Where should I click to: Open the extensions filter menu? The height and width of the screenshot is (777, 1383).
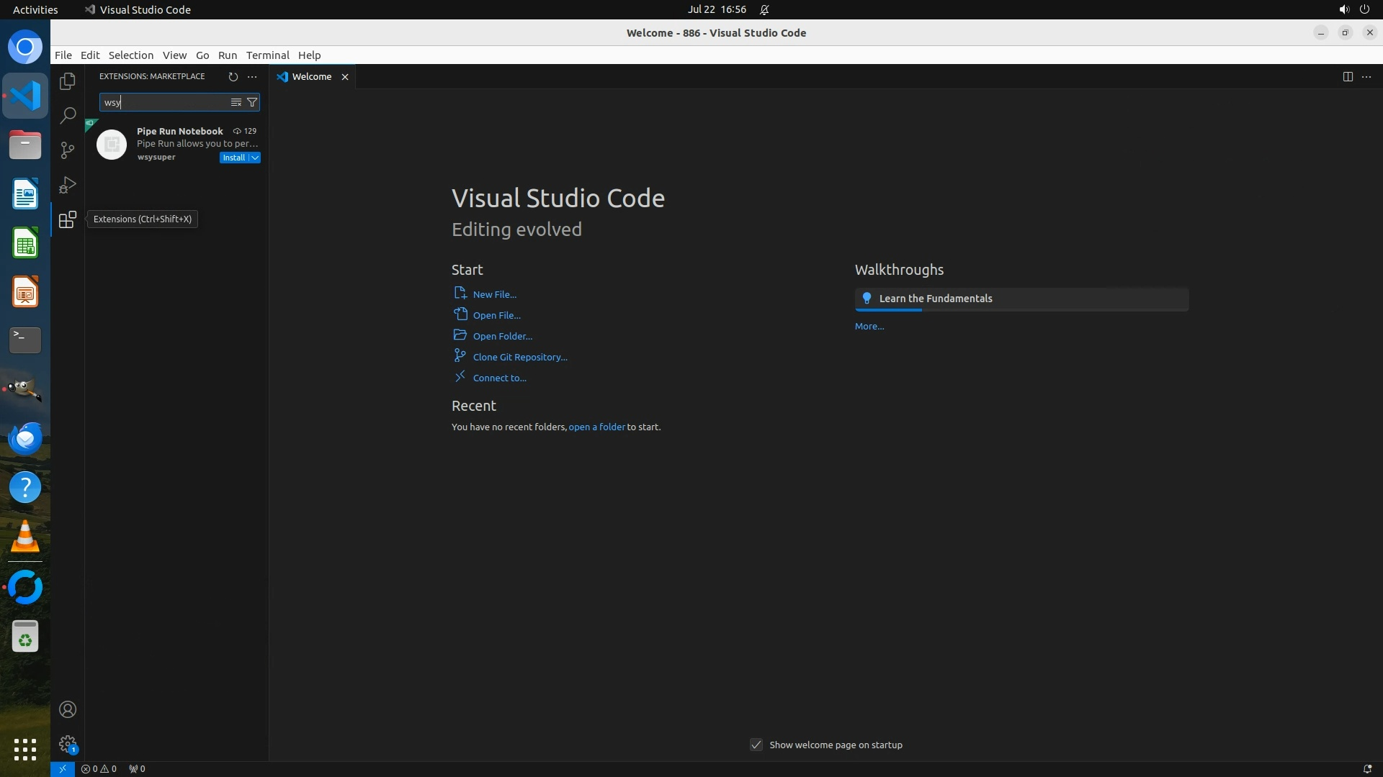click(x=252, y=102)
